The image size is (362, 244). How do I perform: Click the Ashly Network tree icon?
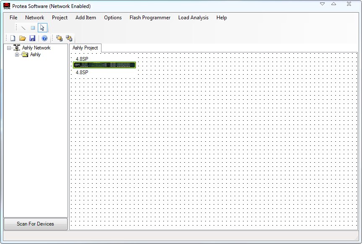(17, 48)
